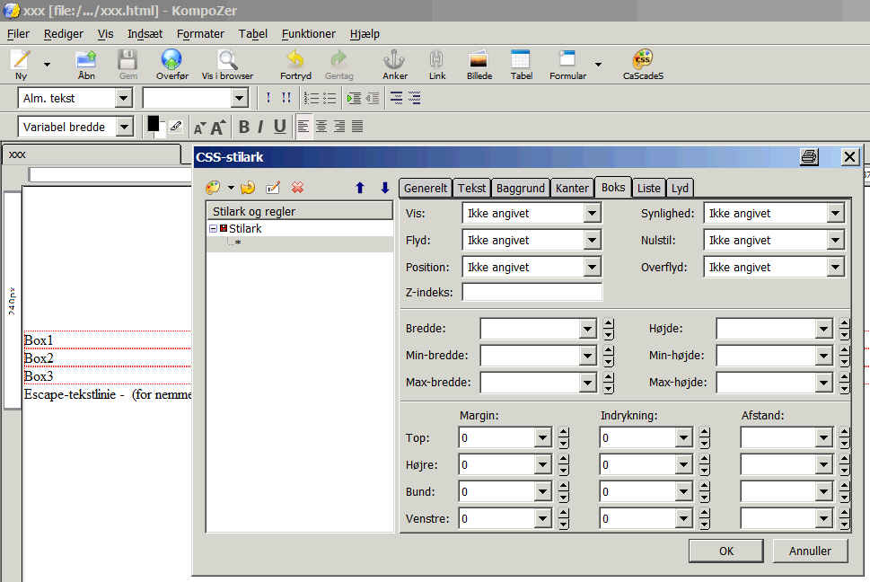
Task: Click the OK button
Action: point(726,551)
